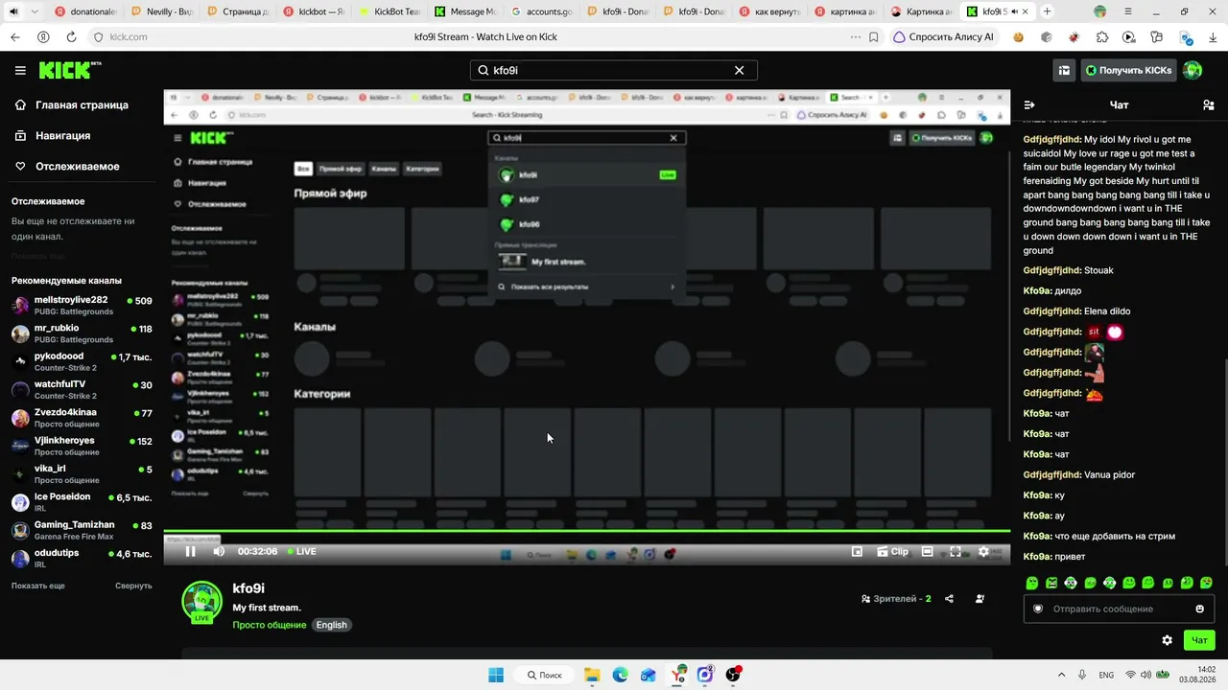The height and width of the screenshot is (690, 1228).
Task: Click the follow user icon beside share
Action: click(980, 599)
